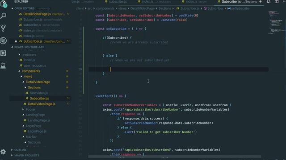This screenshot has width=286, height=160.
Task: Collapse the components folder
Action: click(x=19, y=71)
